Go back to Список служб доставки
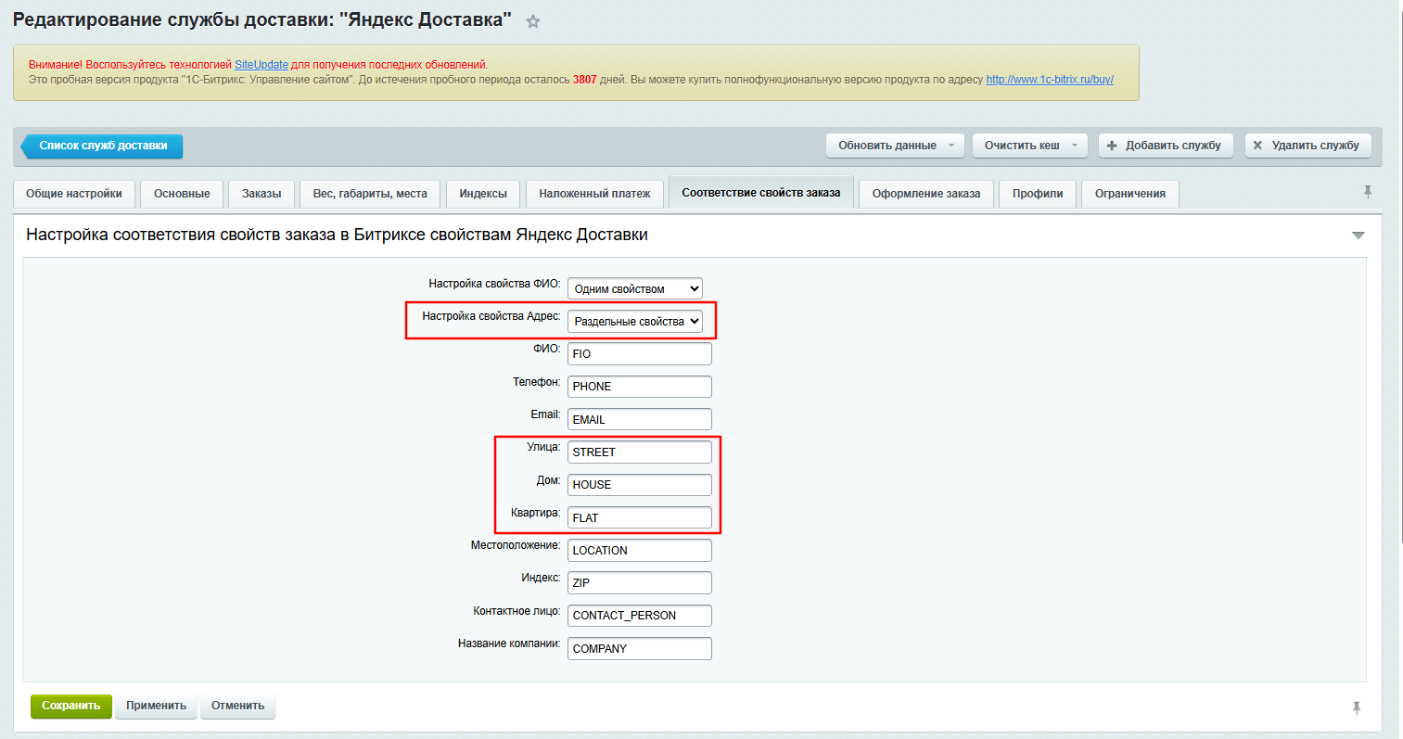1403x739 pixels. click(x=102, y=146)
